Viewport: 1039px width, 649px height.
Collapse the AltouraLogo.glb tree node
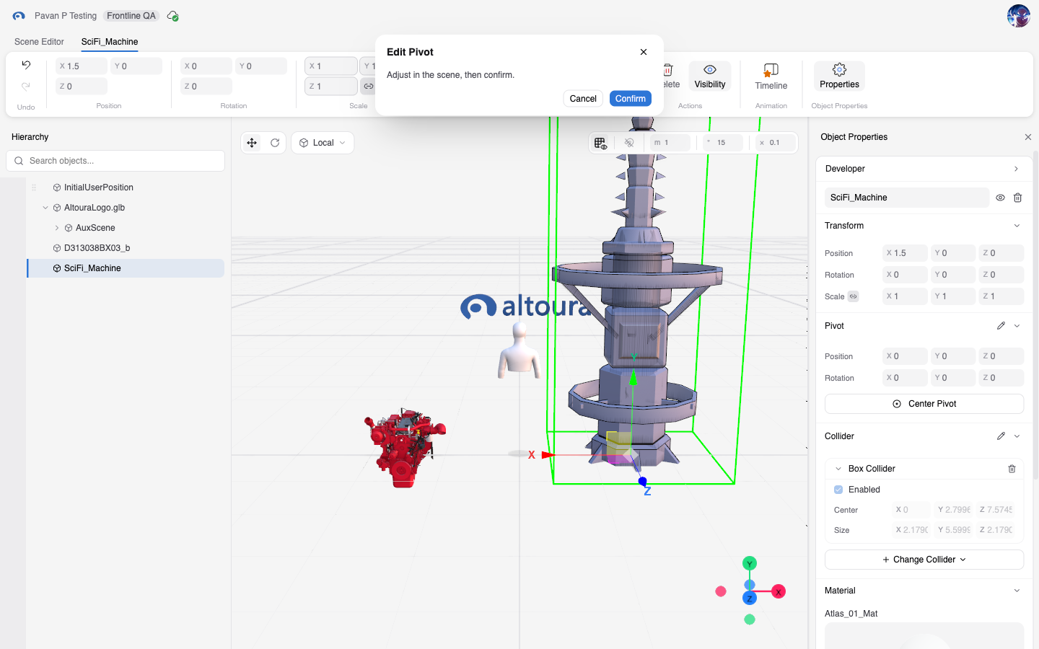click(45, 208)
